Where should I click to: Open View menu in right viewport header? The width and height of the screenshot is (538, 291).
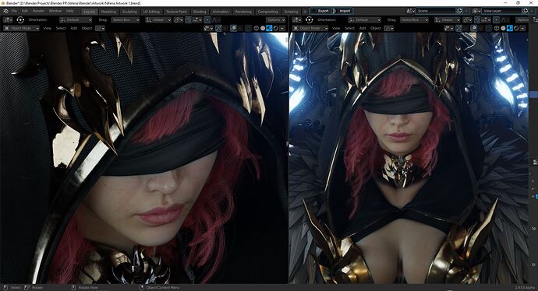tap(336, 29)
